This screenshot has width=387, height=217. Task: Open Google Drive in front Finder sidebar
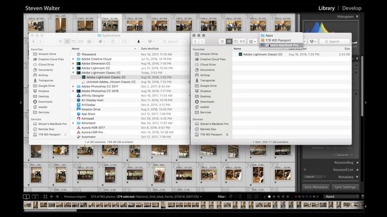[x=208, y=86]
